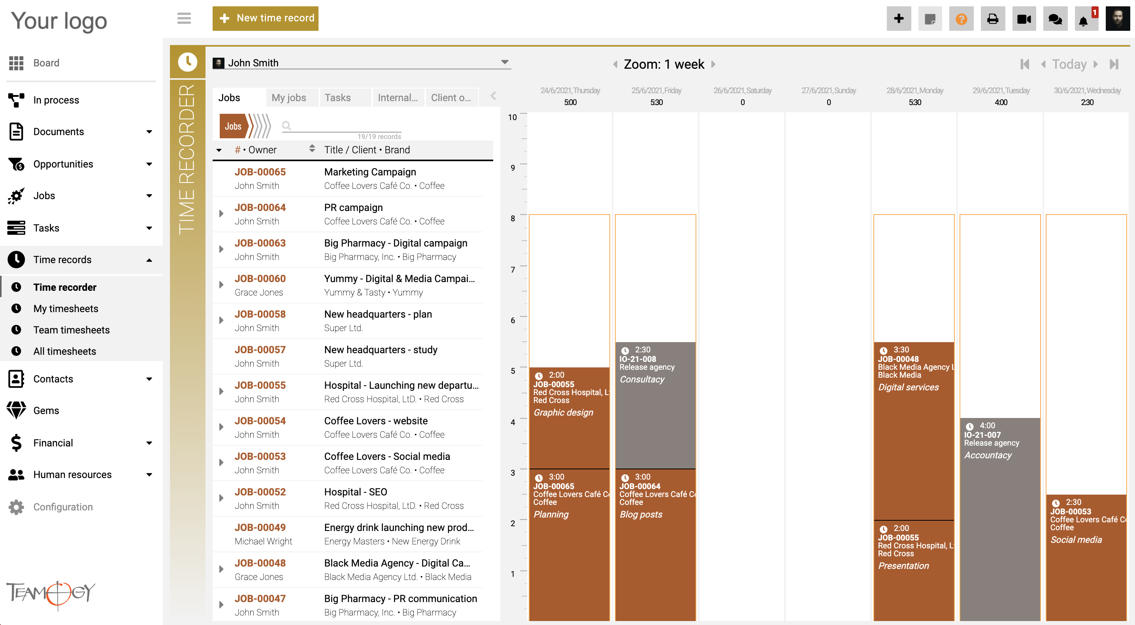Screen dimensions: 1135x625
Task: Open the notifications bell icon
Action: (1084, 20)
